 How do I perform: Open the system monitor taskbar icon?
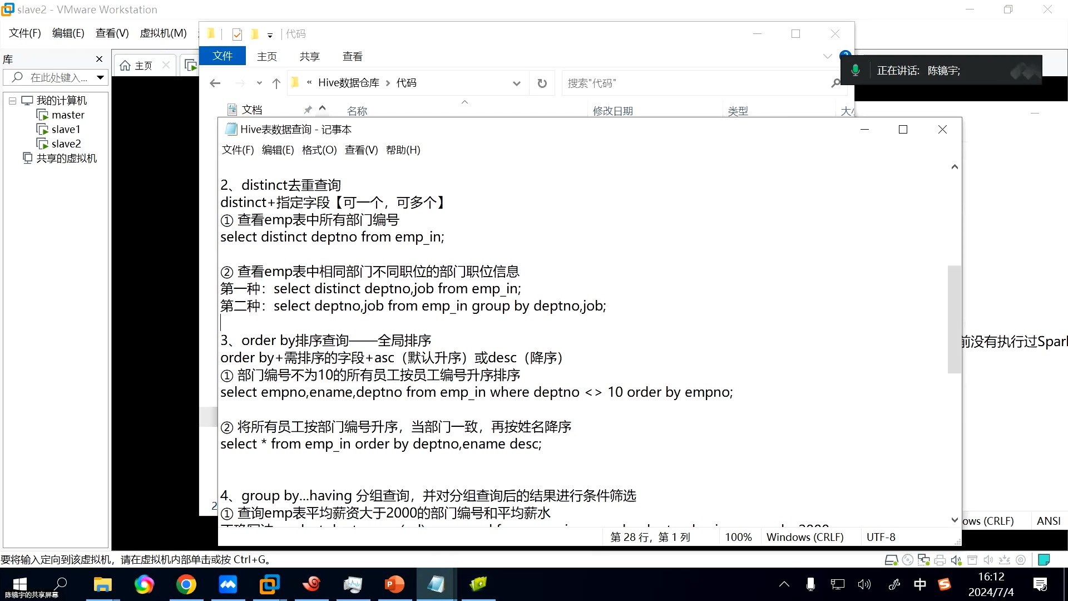(353, 584)
